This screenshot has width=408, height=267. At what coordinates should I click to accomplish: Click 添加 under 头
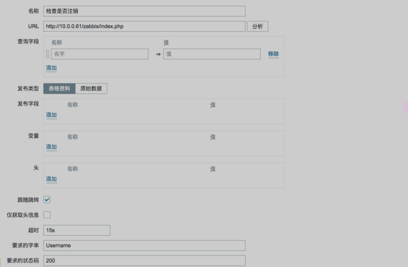[51, 179]
